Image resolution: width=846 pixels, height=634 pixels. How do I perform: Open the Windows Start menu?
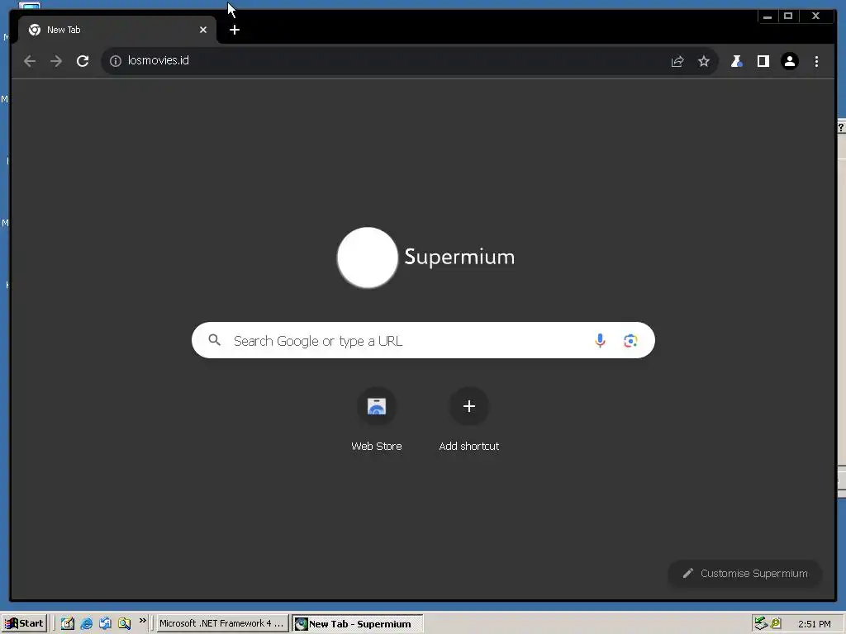click(24, 623)
